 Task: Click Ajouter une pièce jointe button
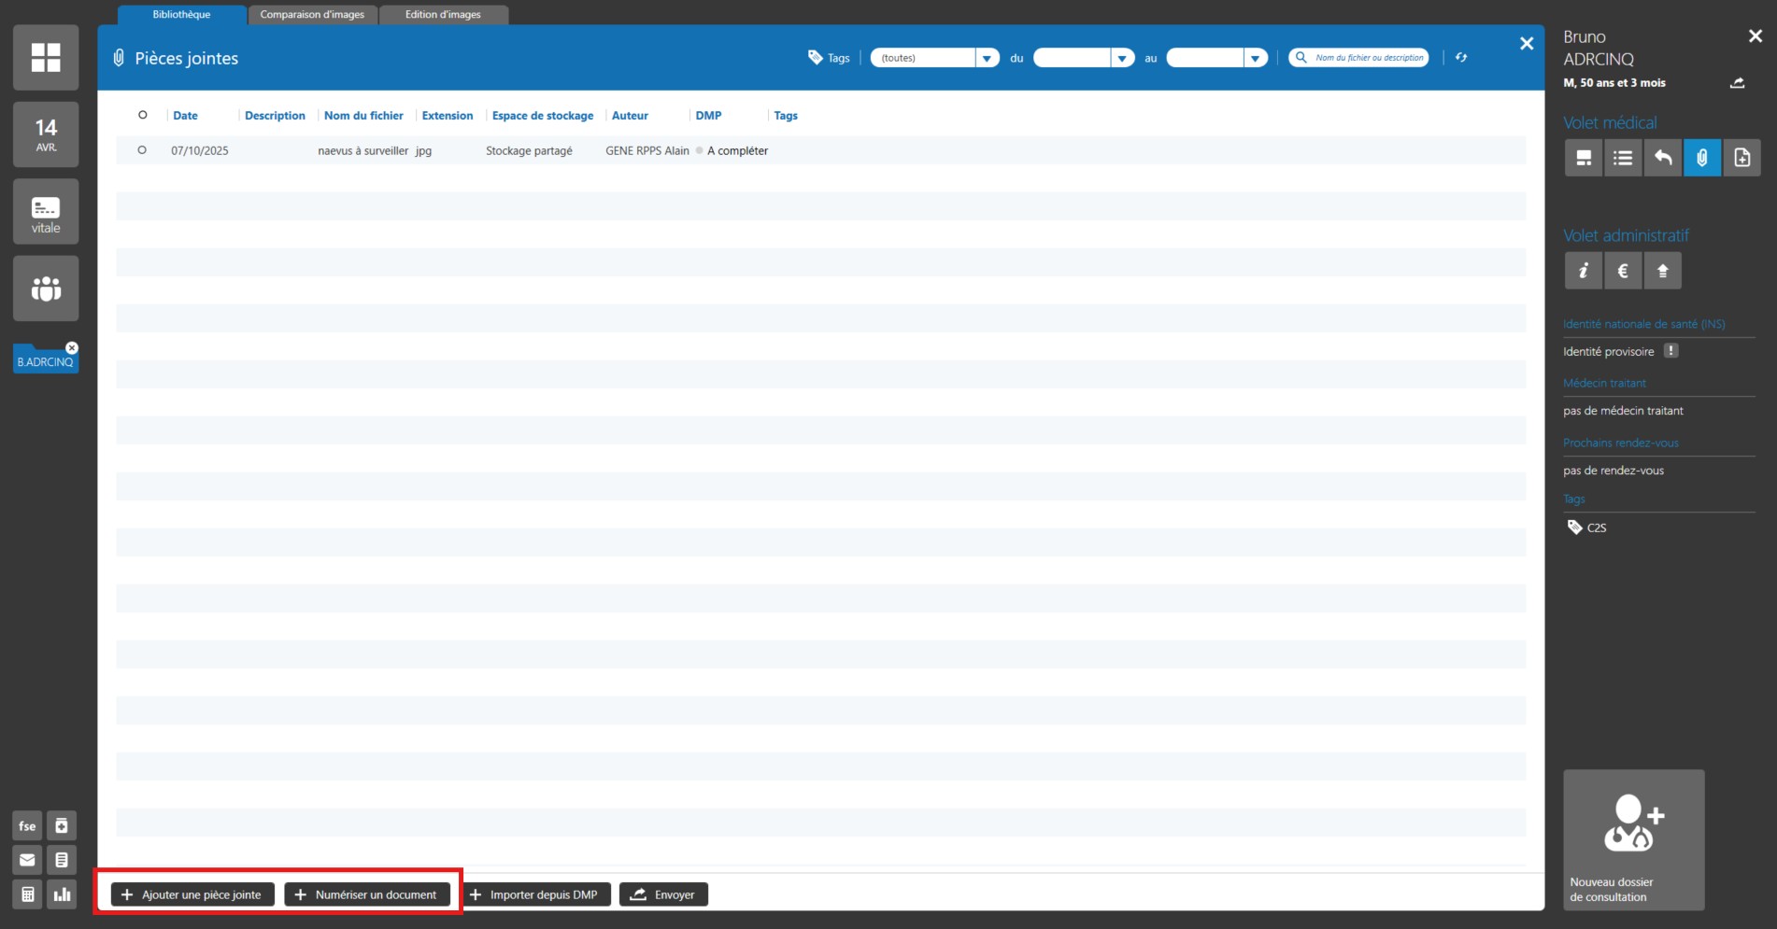192,894
